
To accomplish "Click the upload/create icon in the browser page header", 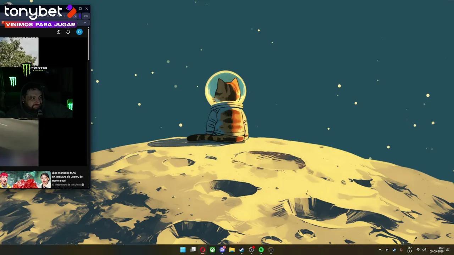I will (x=59, y=32).
